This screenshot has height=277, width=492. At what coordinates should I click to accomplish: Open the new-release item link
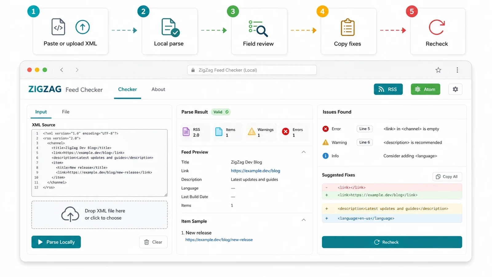219,240
